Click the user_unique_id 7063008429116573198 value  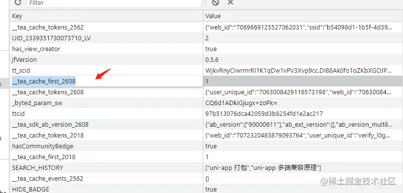[x=299, y=92]
